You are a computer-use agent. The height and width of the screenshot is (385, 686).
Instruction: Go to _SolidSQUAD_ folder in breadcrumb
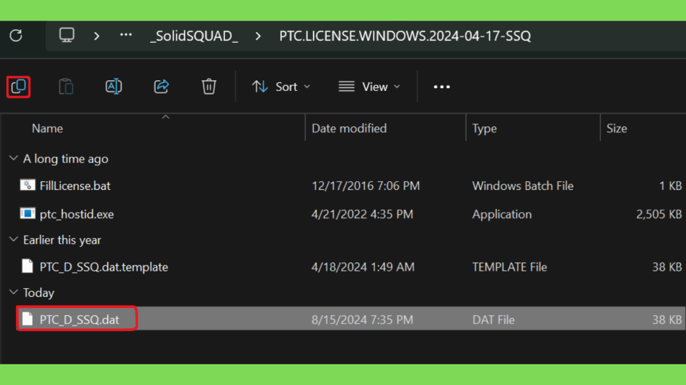[x=194, y=36]
